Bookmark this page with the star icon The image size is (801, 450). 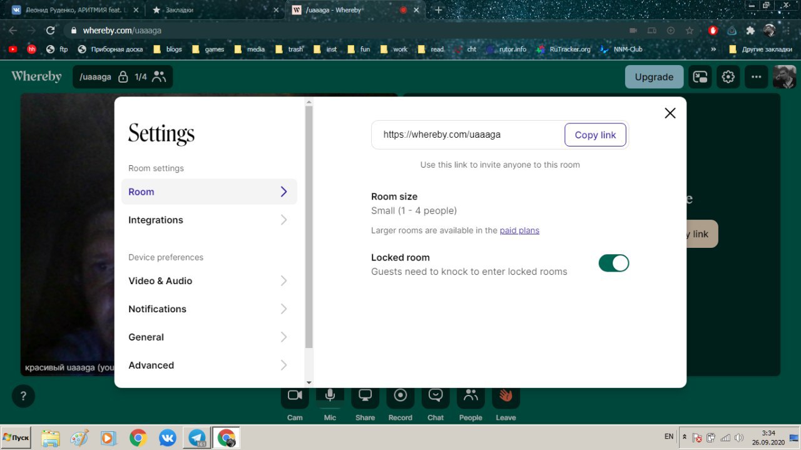pos(690,30)
